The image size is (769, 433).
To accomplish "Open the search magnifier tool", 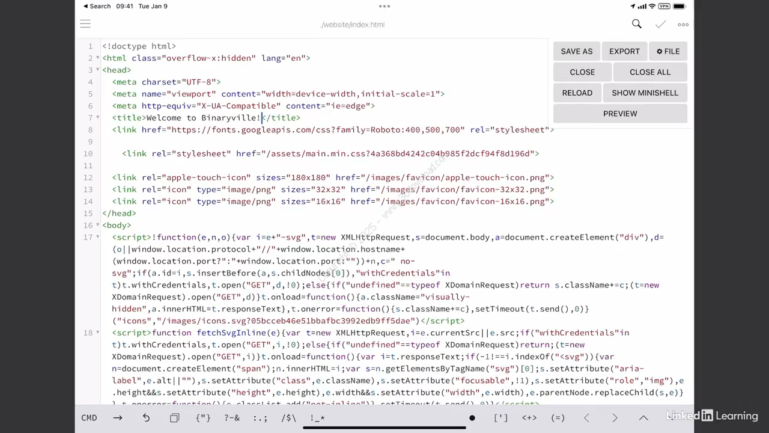I will click(637, 24).
